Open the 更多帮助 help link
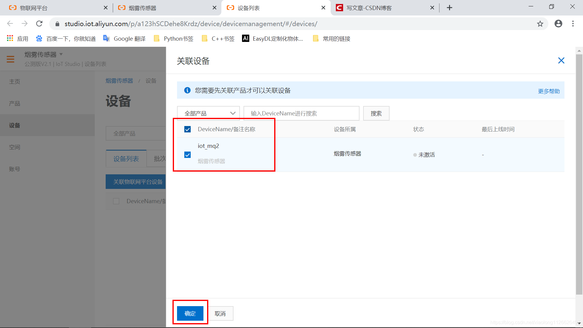 pos(549,91)
